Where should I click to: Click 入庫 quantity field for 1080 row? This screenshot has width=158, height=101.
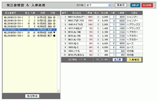tap(113, 47)
